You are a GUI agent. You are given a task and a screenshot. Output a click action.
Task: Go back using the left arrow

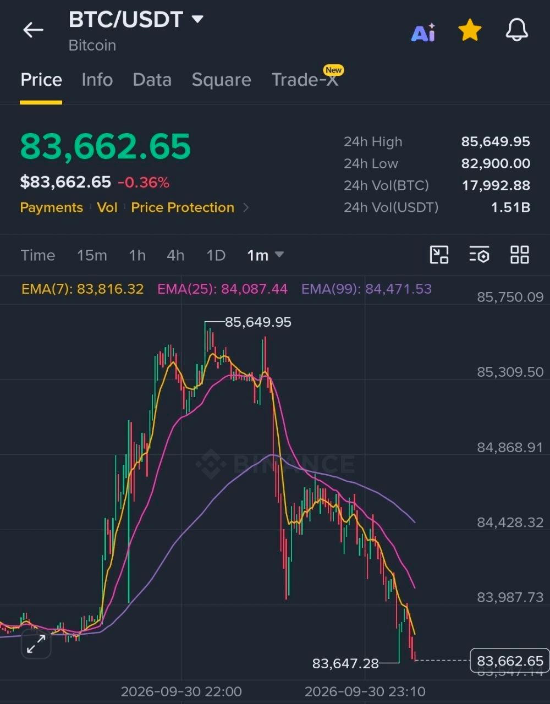point(33,30)
